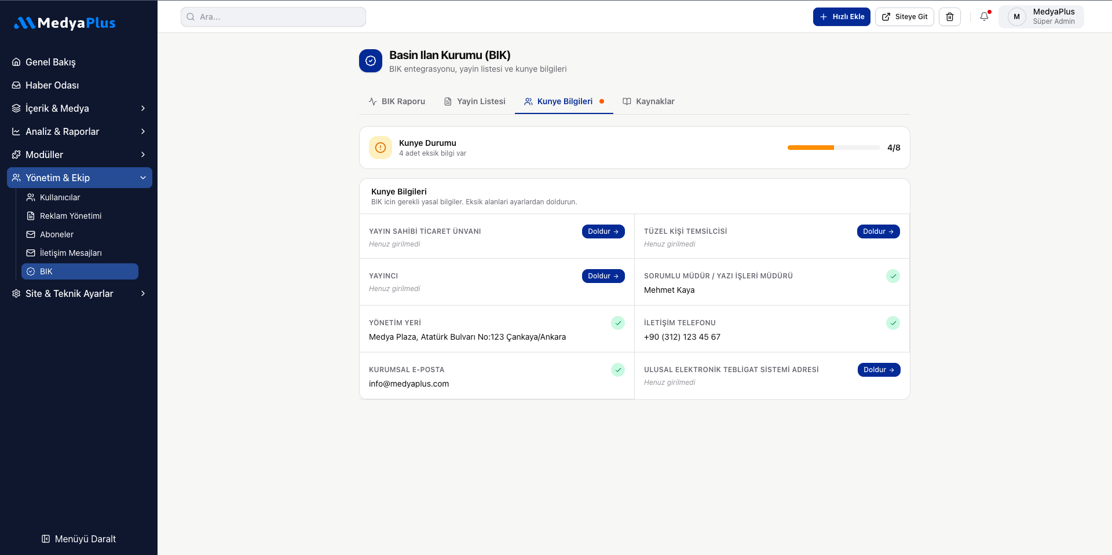
Task: Open Haber Odası in the sidebar
Action: [x=52, y=85]
